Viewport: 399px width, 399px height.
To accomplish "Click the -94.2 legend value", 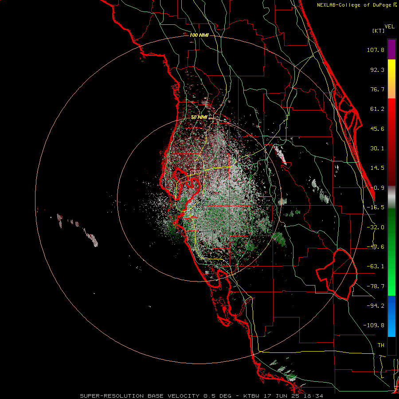I will [376, 305].
